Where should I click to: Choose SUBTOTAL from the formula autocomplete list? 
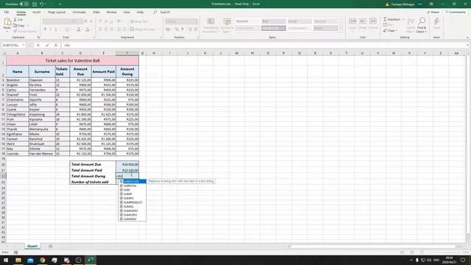point(130,185)
